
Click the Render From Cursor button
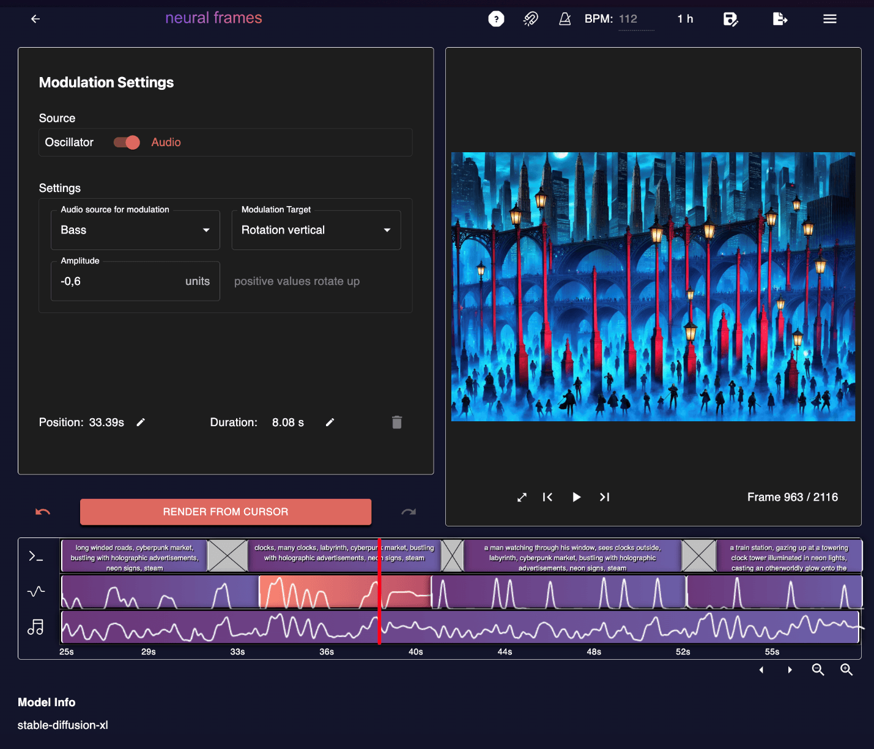click(226, 512)
